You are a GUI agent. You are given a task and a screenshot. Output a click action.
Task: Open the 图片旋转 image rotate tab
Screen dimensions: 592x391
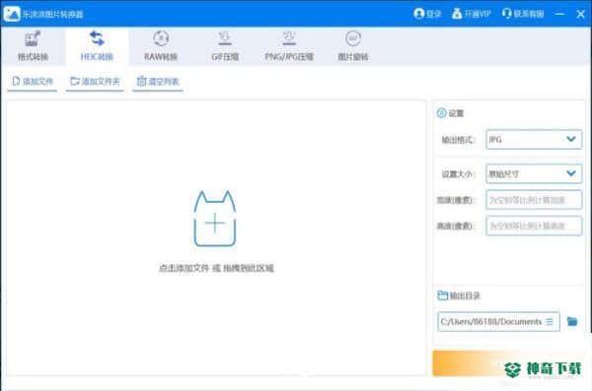point(353,46)
